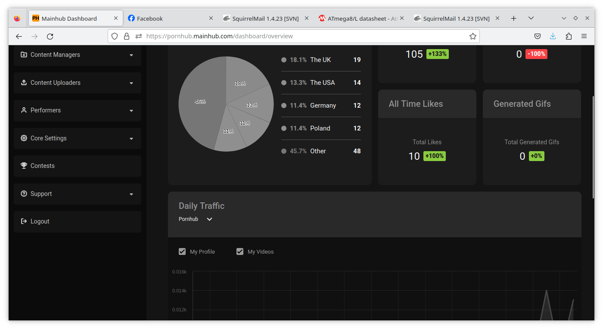Click the Logout arrow icon

point(24,221)
